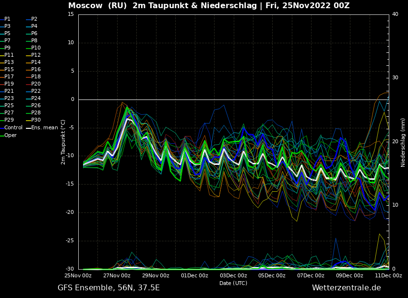
Task: Click the 2m Taupunkt axis label
Action: (63, 142)
